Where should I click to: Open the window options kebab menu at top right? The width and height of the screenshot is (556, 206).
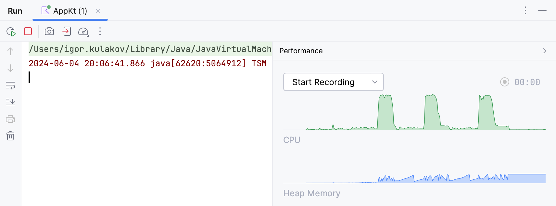coord(525,11)
